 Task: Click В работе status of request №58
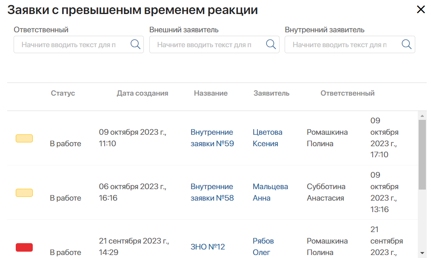click(66, 198)
